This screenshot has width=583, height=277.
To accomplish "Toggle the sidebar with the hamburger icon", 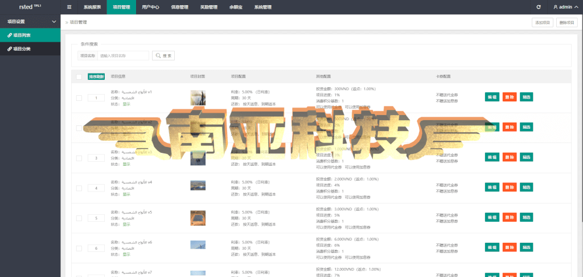I will [69, 7].
